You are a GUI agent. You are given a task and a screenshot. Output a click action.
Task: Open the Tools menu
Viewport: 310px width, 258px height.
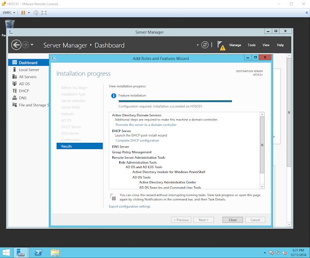pyautogui.click(x=251, y=45)
